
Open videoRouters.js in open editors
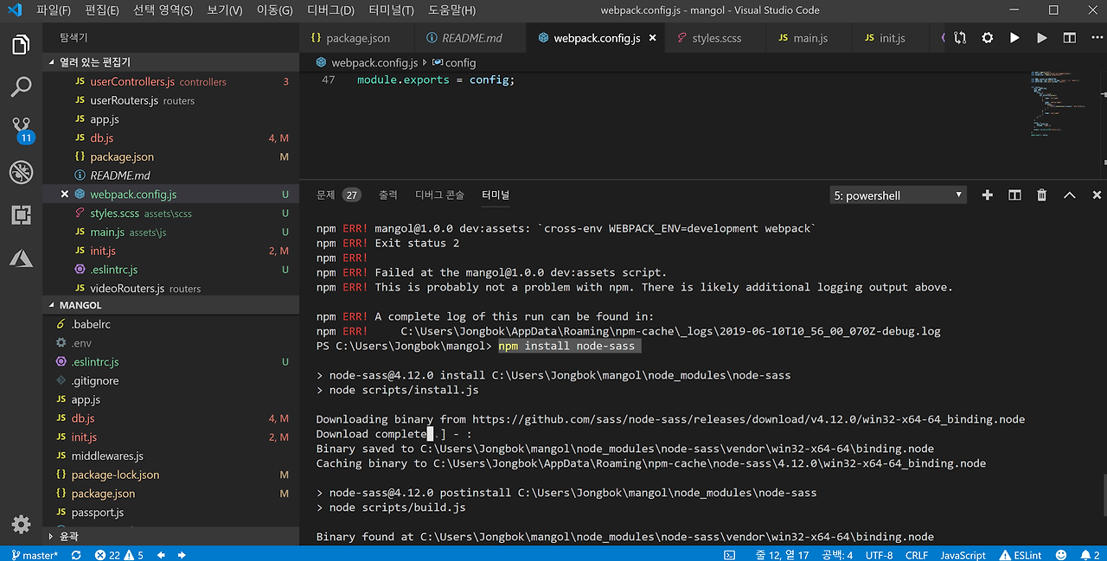coord(171,288)
